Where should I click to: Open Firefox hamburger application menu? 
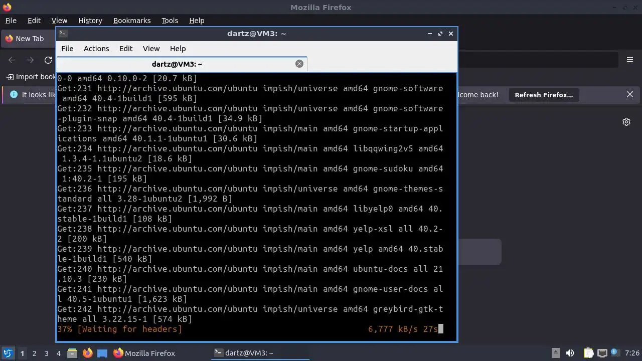point(630,60)
